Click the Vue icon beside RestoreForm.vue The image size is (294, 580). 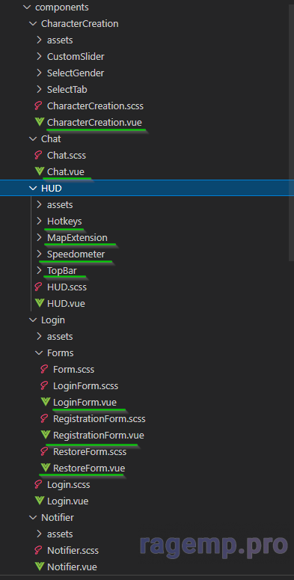(45, 468)
